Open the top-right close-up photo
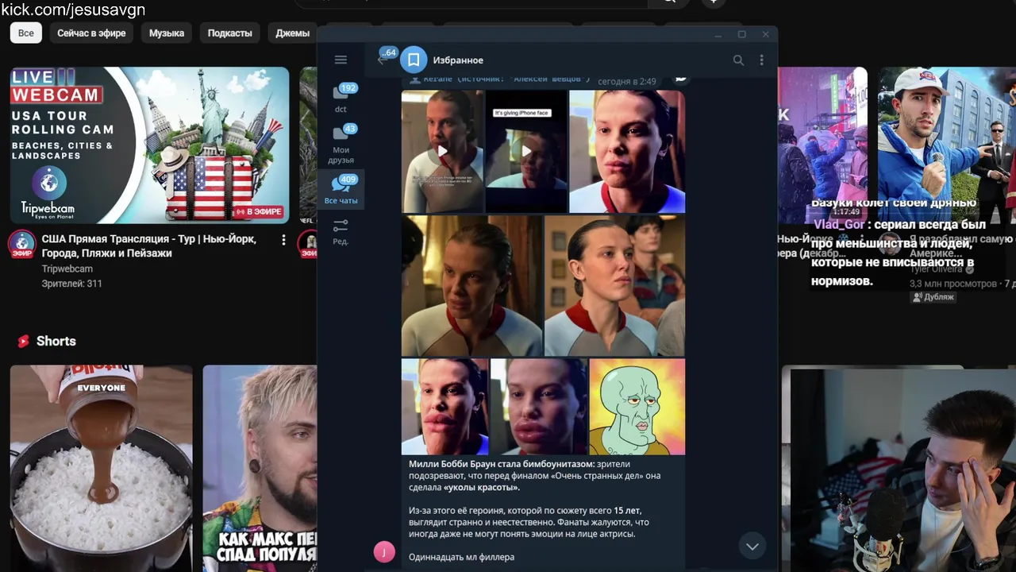1016x572 pixels. coord(627,151)
